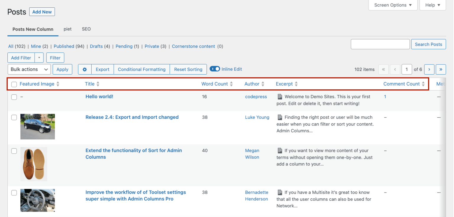Check the Hello world! post checkbox
The height and width of the screenshot is (217, 454).
pos(14,97)
